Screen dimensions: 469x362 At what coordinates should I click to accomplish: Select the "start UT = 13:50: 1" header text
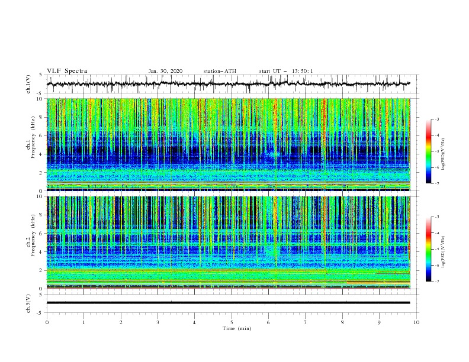[x=286, y=71]
